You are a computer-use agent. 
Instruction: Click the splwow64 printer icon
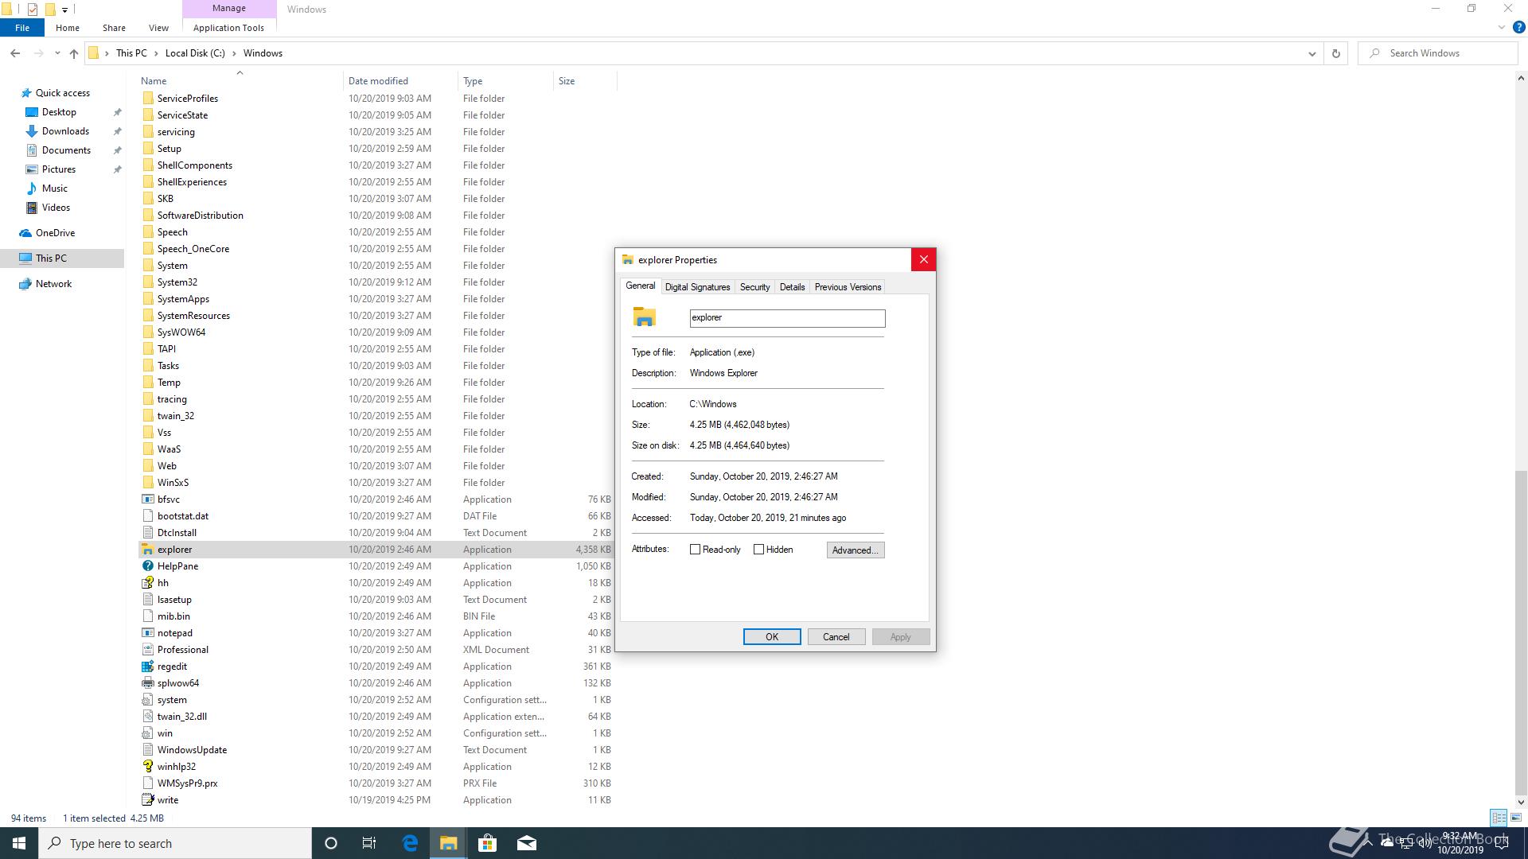click(x=147, y=683)
